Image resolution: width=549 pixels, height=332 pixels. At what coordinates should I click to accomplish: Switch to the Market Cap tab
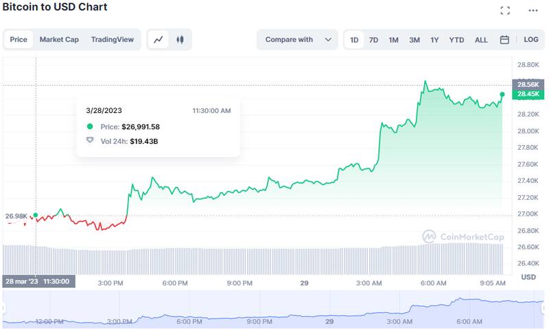point(59,40)
